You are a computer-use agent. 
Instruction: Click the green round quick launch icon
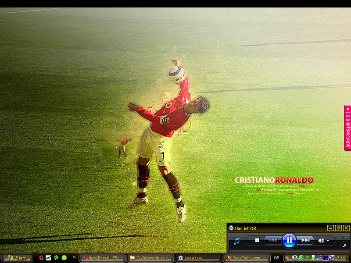point(64,258)
